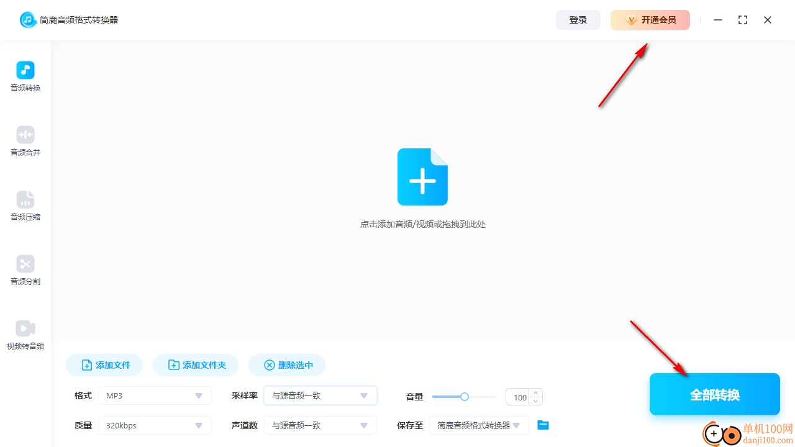Close the application window
795x447 pixels.
point(768,20)
